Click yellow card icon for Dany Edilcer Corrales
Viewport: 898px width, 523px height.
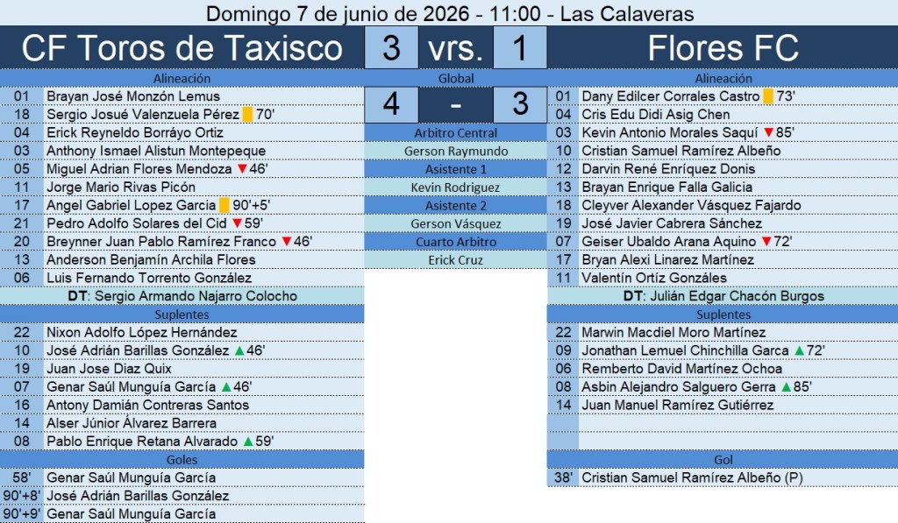click(x=768, y=96)
